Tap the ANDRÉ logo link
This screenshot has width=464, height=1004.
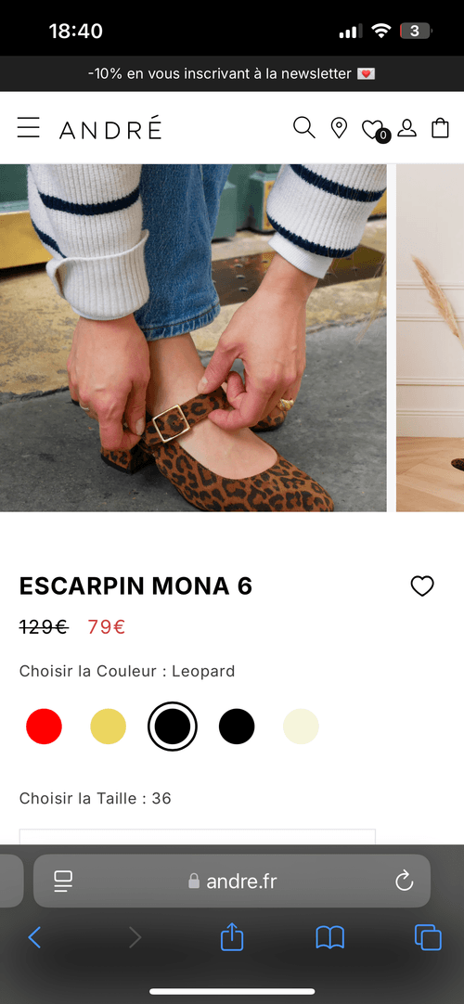110,129
